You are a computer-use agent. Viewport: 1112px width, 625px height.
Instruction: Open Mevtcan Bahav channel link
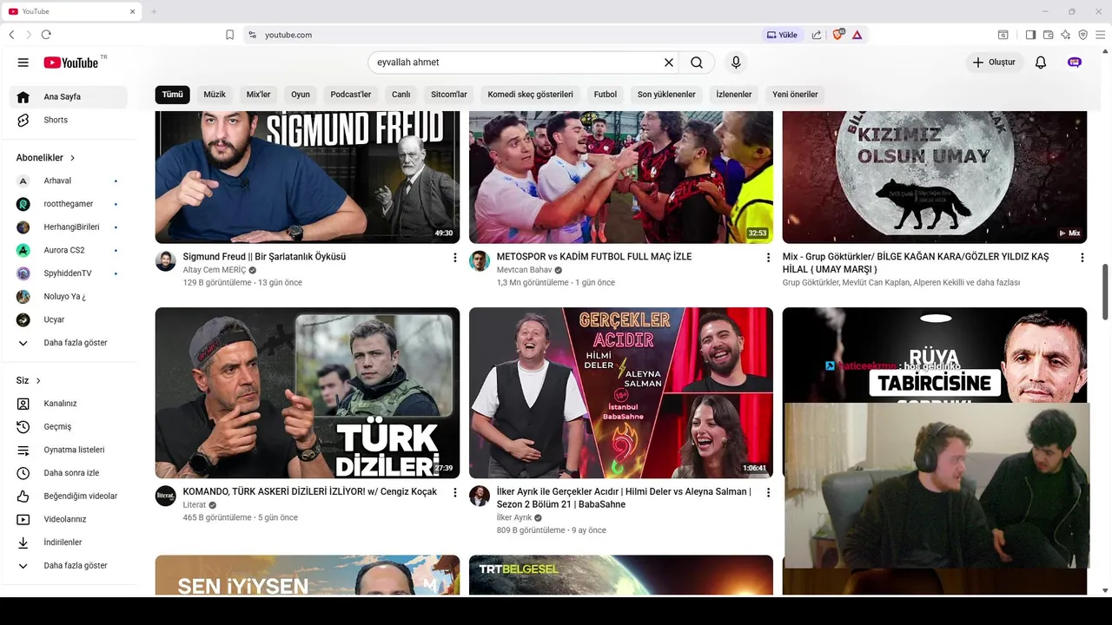(x=525, y=270)
